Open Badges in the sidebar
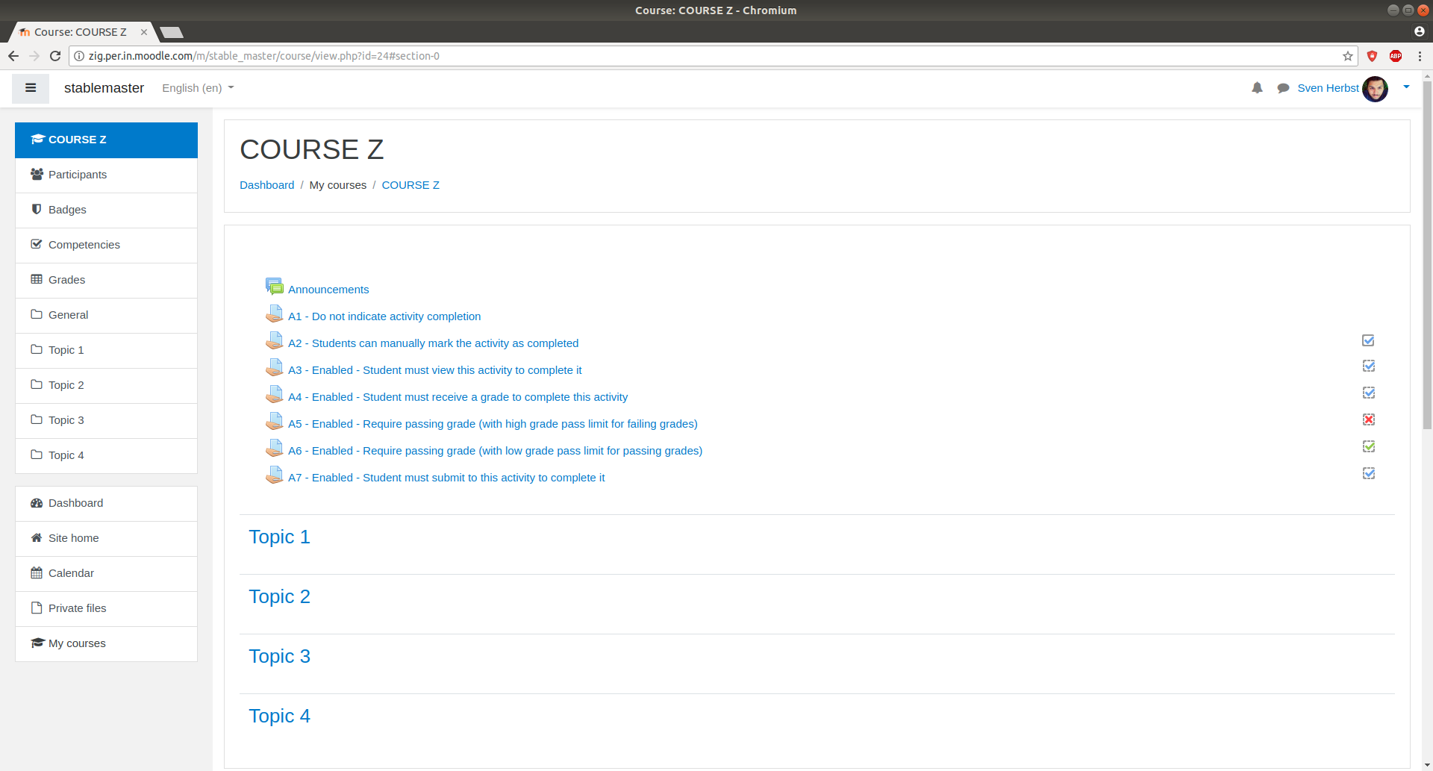Image resolution: width=1433 pixels, height=771 pixels. [106, 210]
